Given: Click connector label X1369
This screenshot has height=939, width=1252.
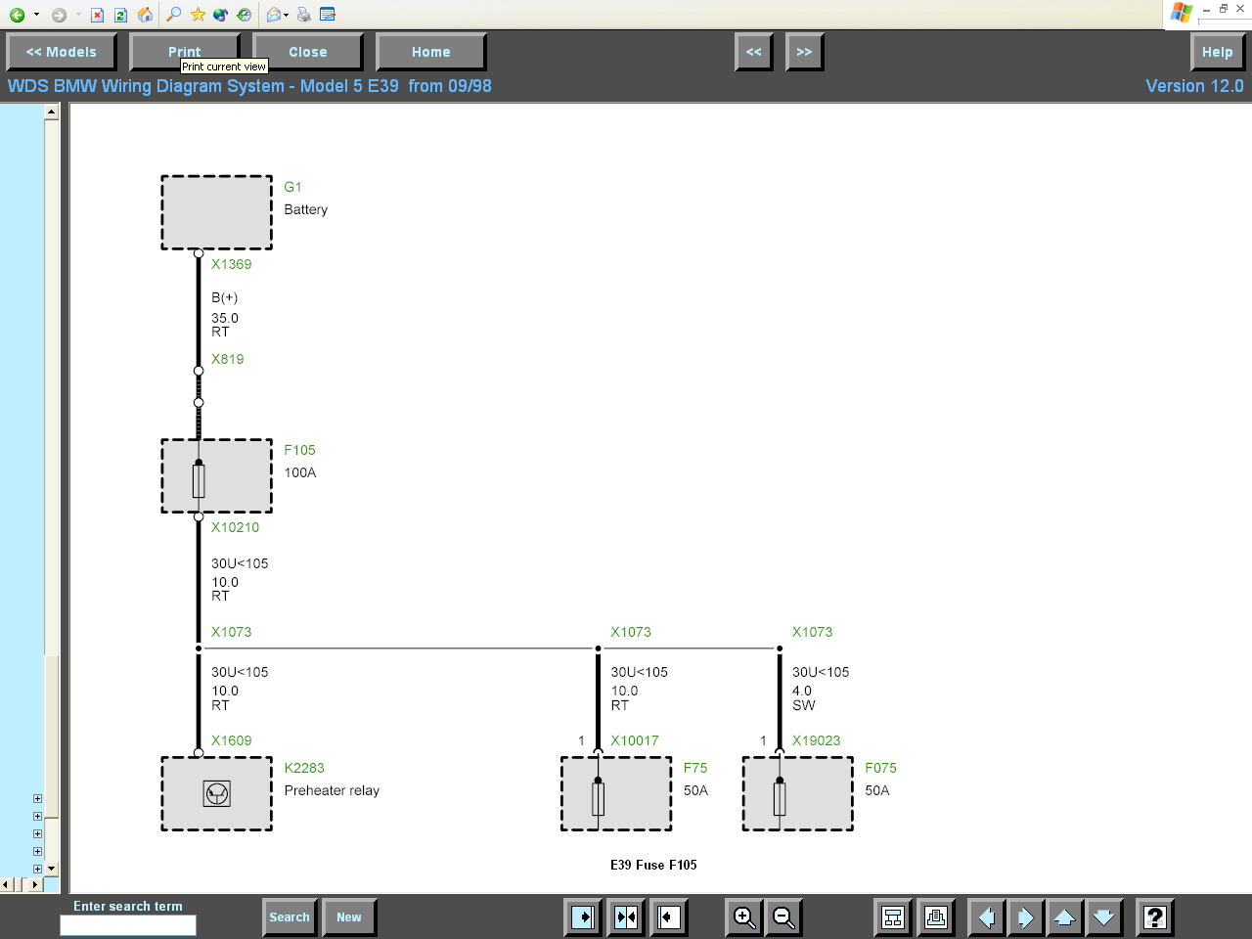Looking at the screenshot, I should 232,264.
